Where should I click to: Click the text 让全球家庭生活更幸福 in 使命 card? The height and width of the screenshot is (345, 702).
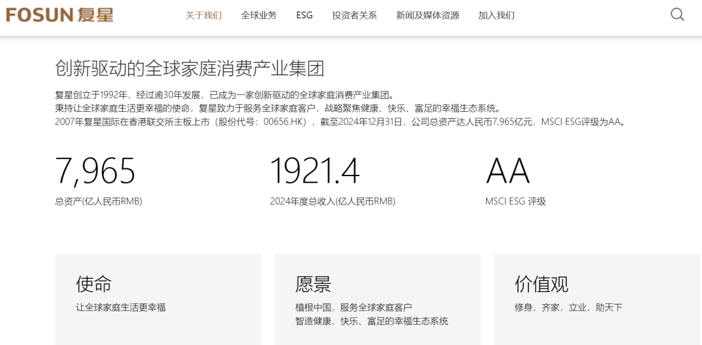click(121, 307)
